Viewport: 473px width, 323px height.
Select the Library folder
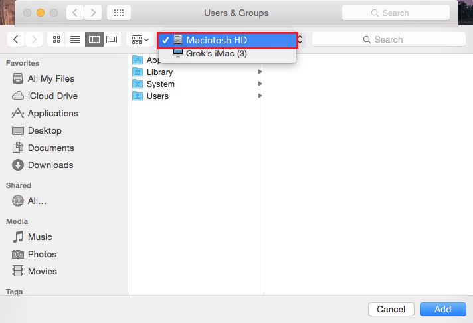(196, 72)
